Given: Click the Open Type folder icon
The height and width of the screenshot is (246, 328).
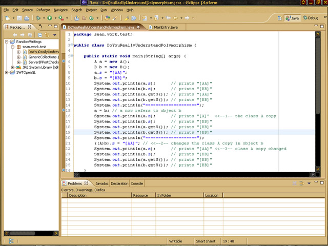Looking at the screenshot, I should pos(107,18).
